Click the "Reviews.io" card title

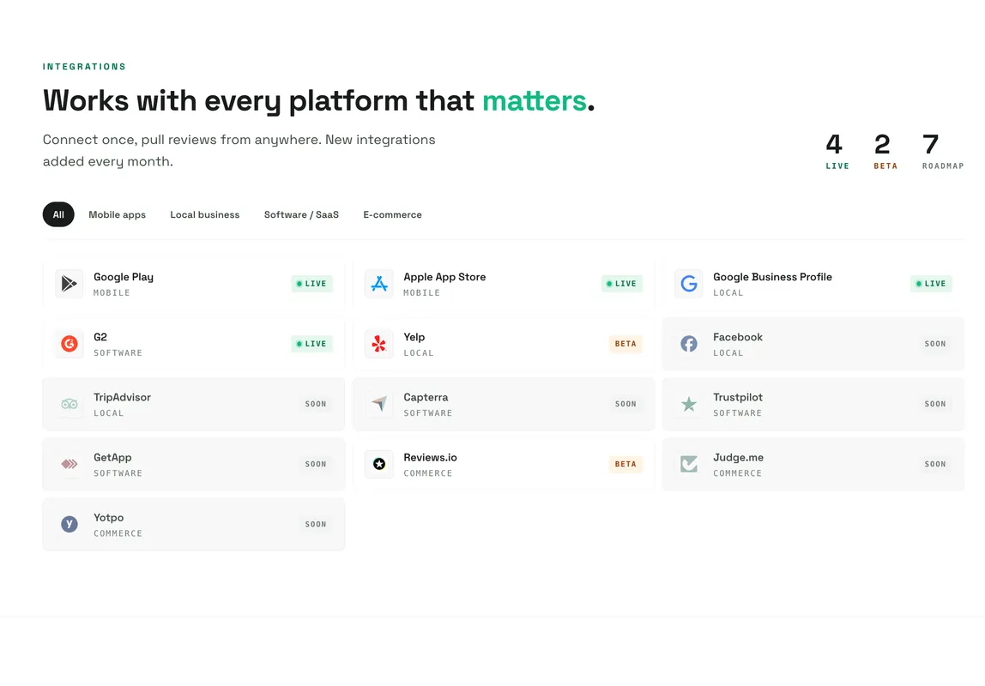coord(431,458)
